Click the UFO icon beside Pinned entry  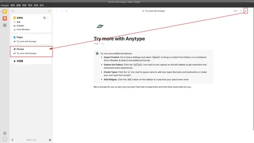click(14, 53)
